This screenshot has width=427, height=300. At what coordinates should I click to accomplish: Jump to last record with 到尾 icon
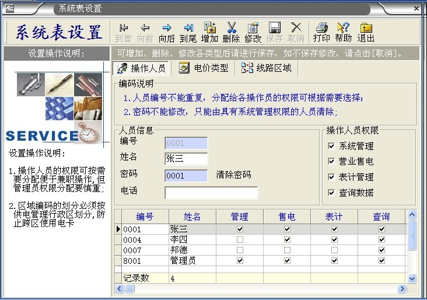(x=188, y=28)
